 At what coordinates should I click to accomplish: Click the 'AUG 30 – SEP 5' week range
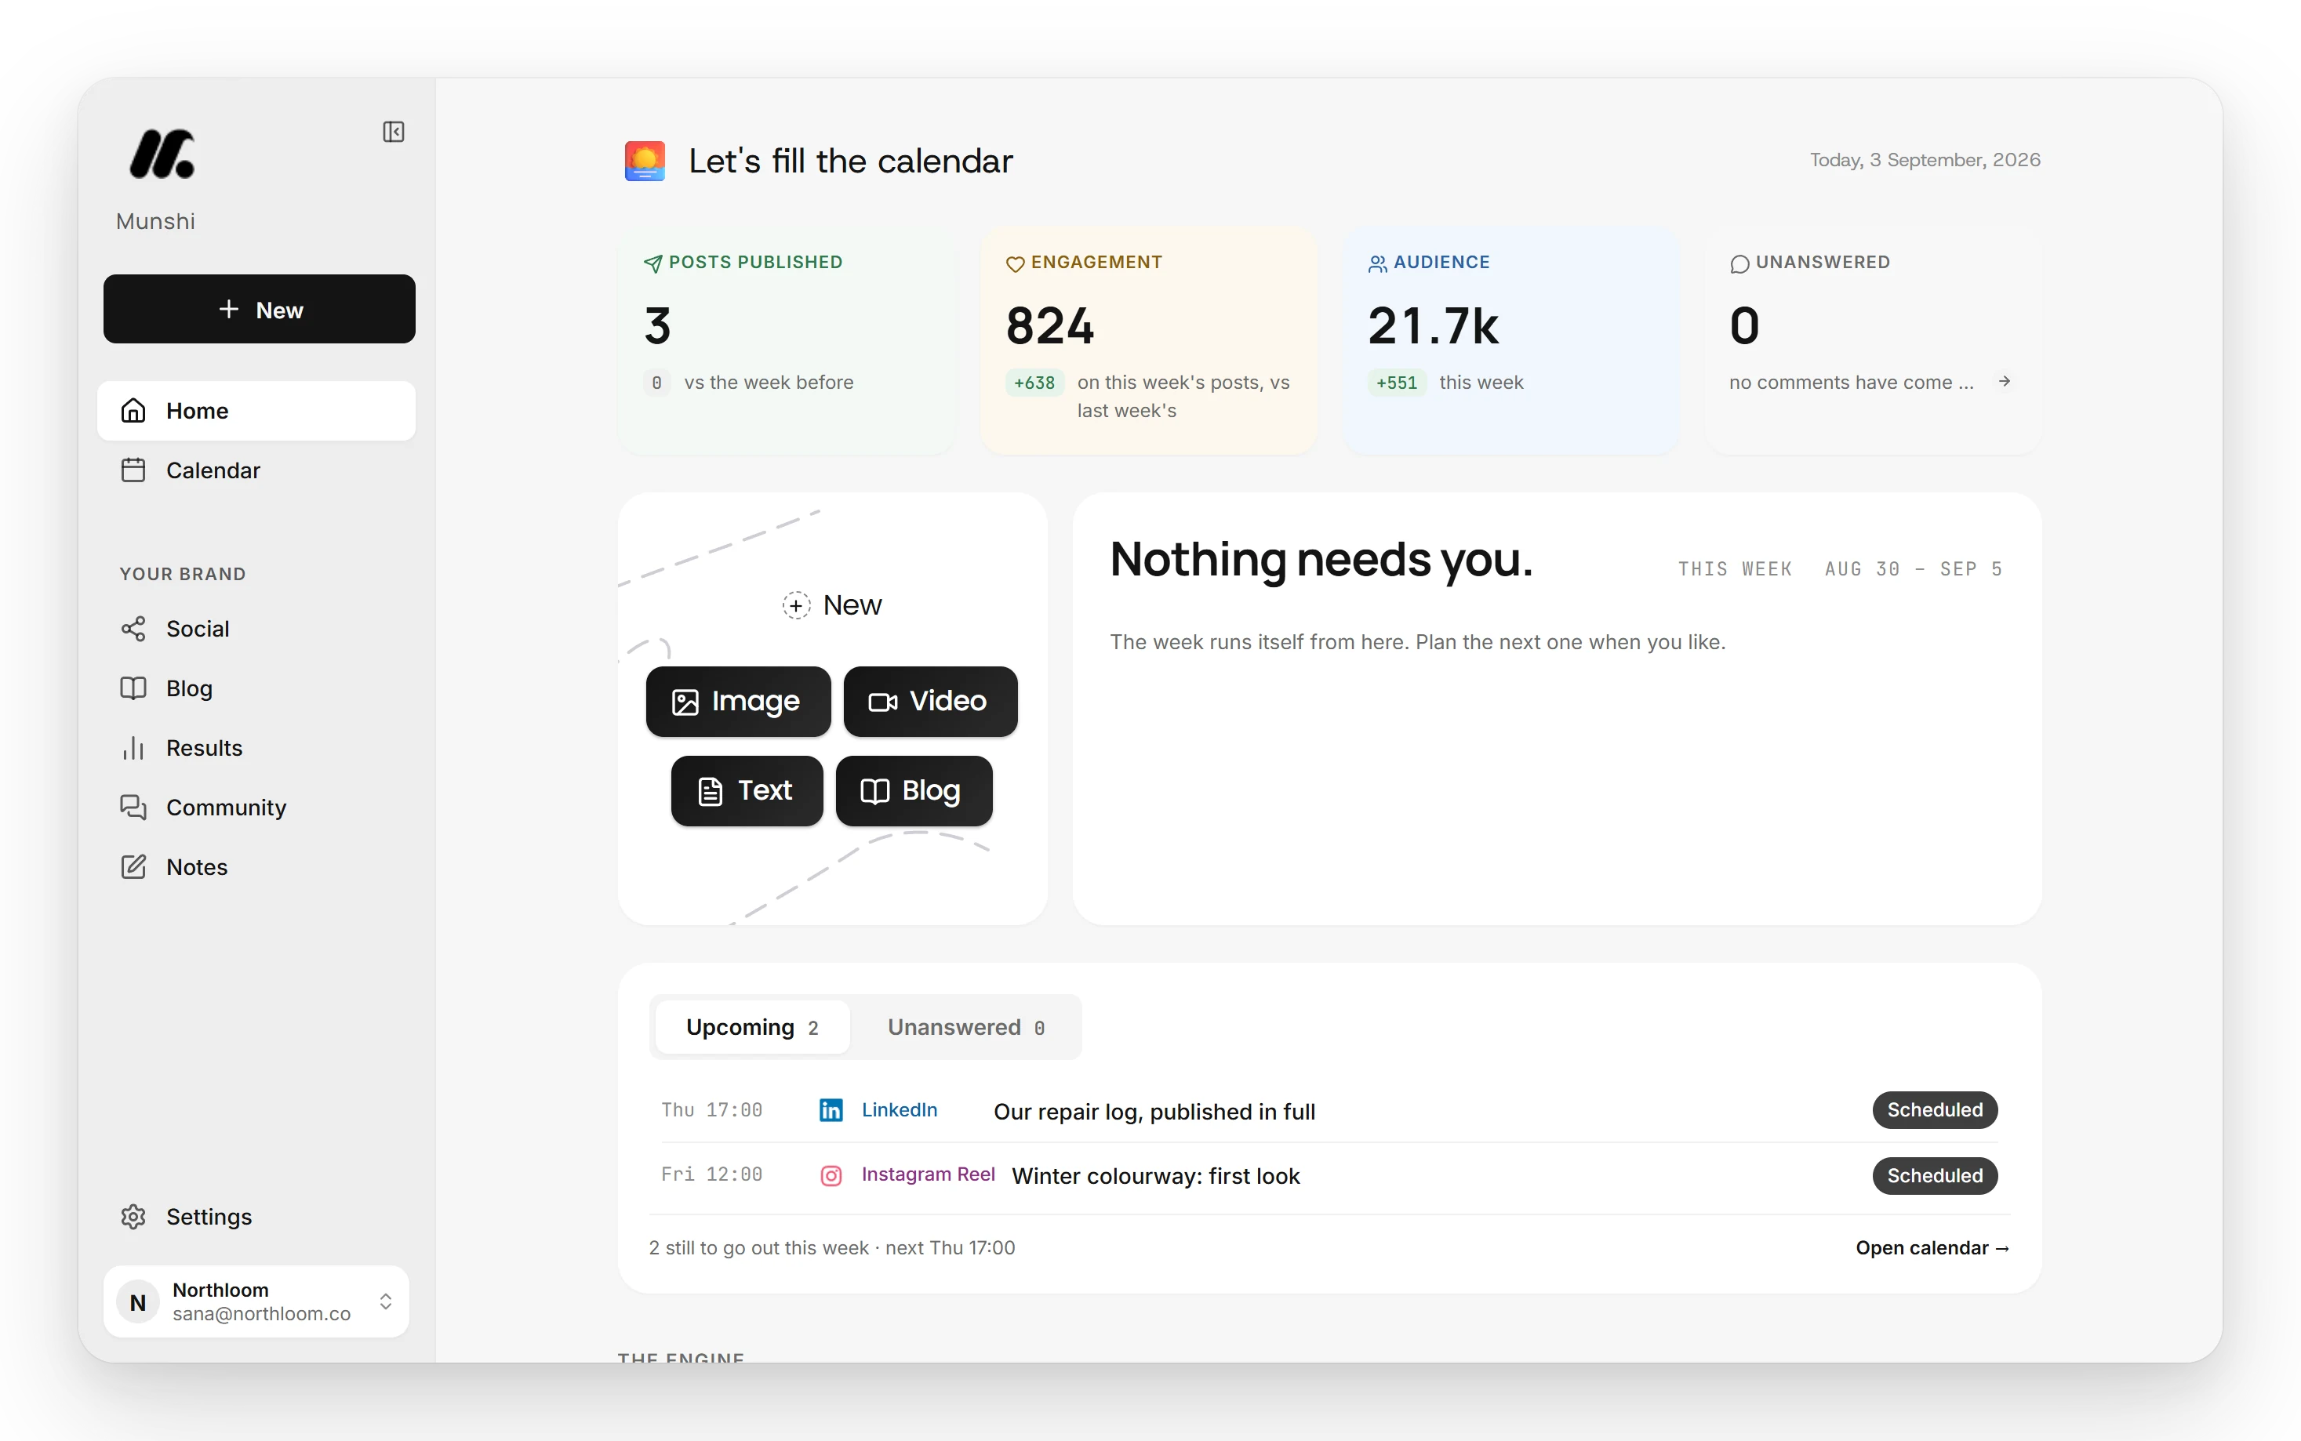1914,570
